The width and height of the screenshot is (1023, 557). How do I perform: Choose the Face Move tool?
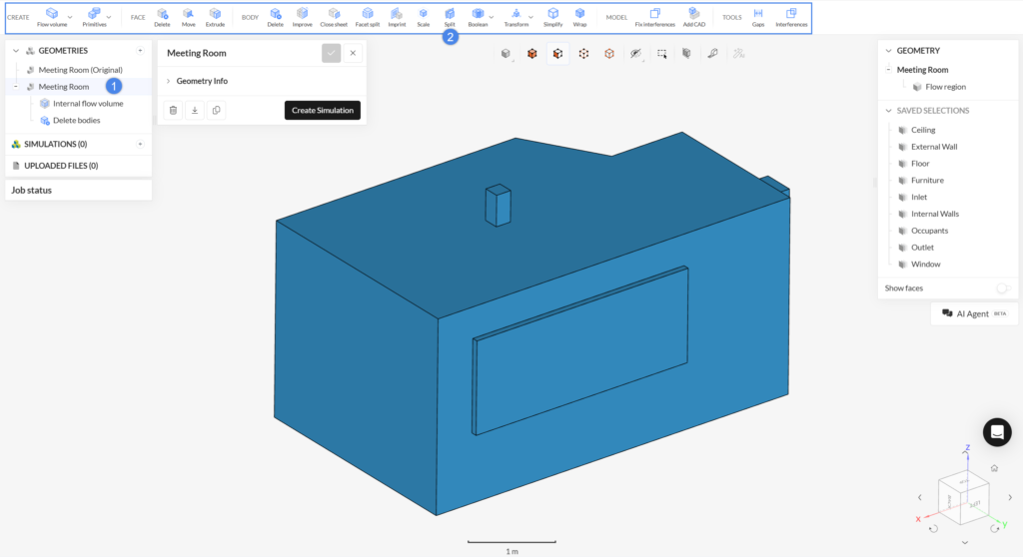pos(188,17)
